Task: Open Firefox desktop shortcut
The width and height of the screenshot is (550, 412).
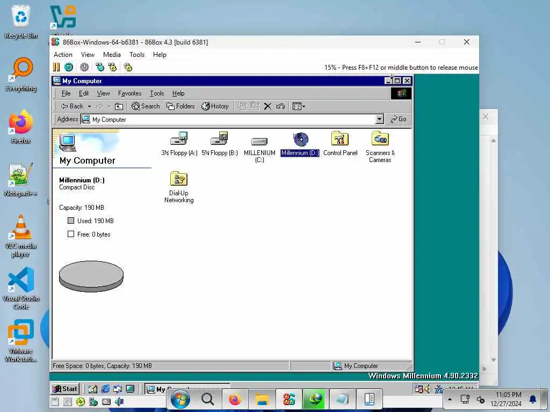Action: (21, 127)
